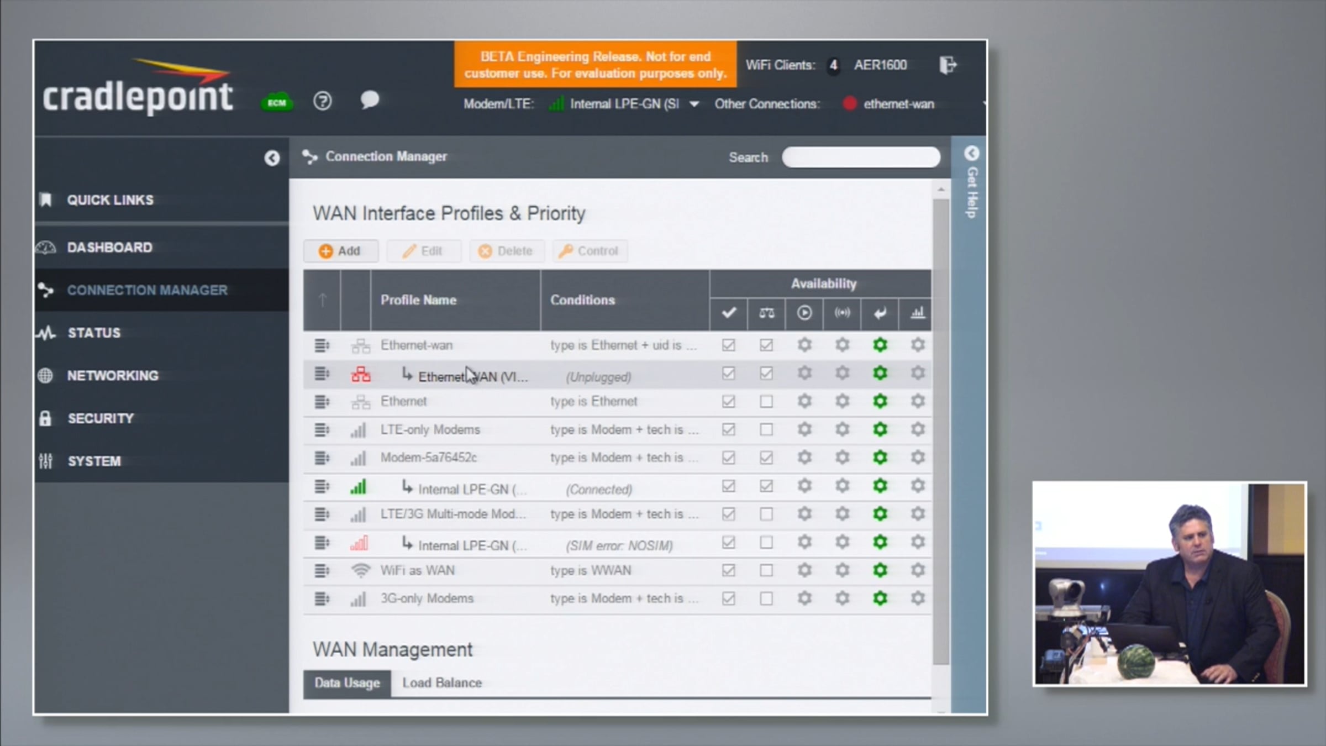Click the enabled checkmark column header icon

[729, 313]
